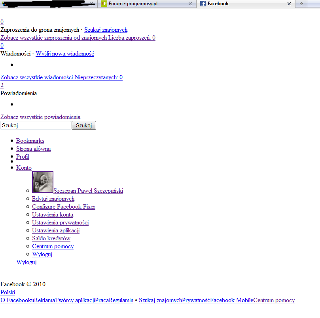Open Centrum pomocy in the Konto list

tap(53, 246)
